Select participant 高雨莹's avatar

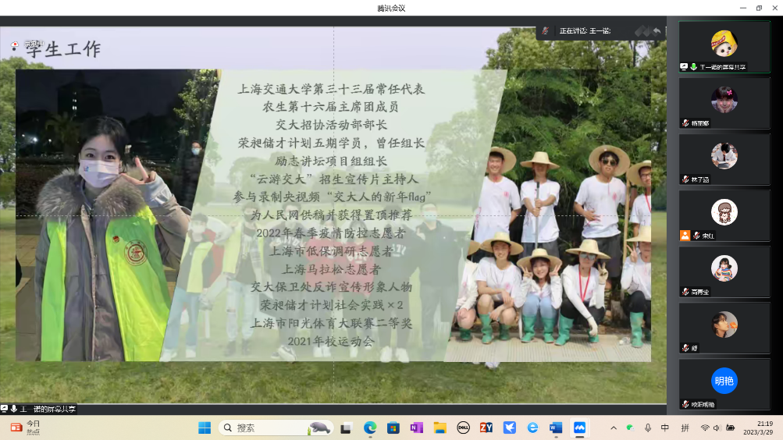point(724,268)
